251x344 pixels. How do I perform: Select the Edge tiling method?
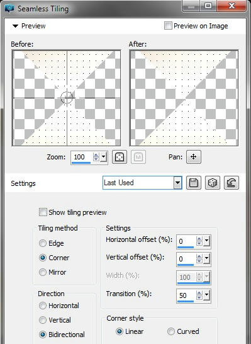43,243
